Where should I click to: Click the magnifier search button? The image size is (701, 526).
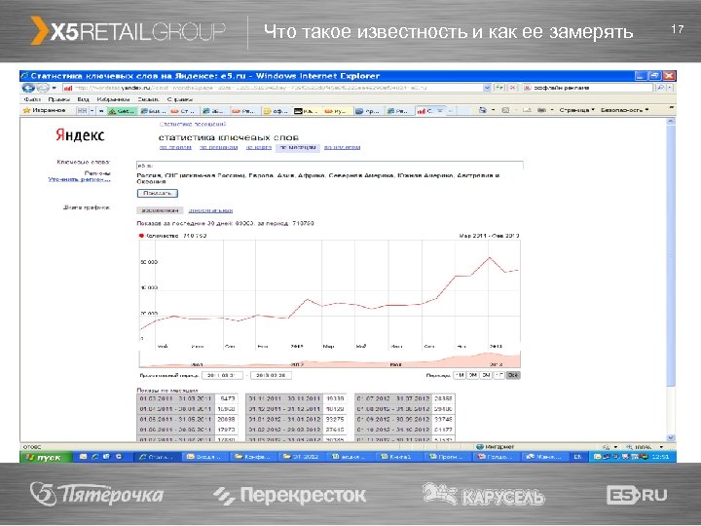click(660, 88)
